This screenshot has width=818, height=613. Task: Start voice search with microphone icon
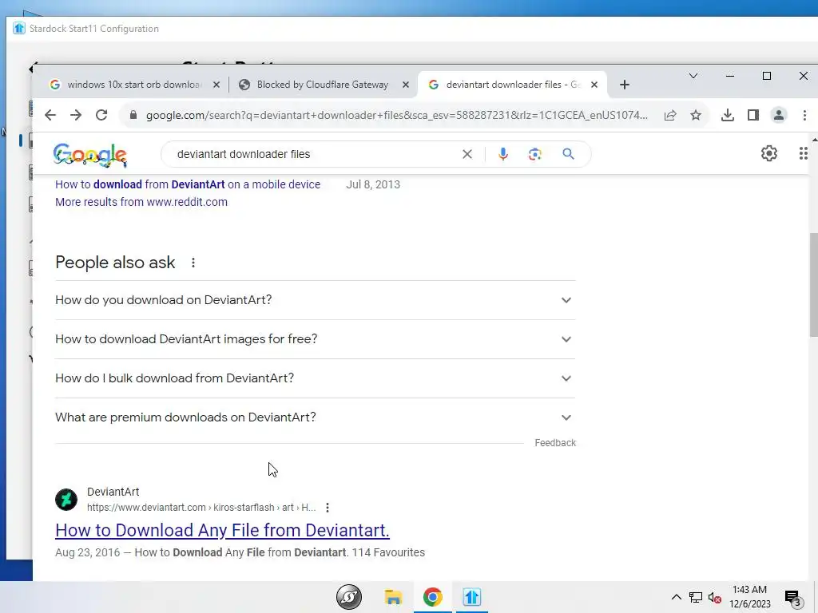(503, 154)
